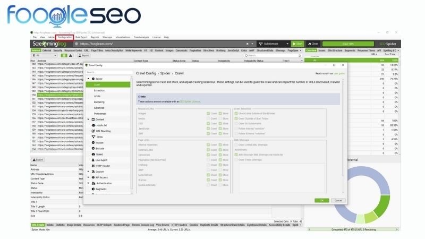Open more tabs dropdown after PageSpeed
Screen dimensions: 425x239
coord(300,50)
